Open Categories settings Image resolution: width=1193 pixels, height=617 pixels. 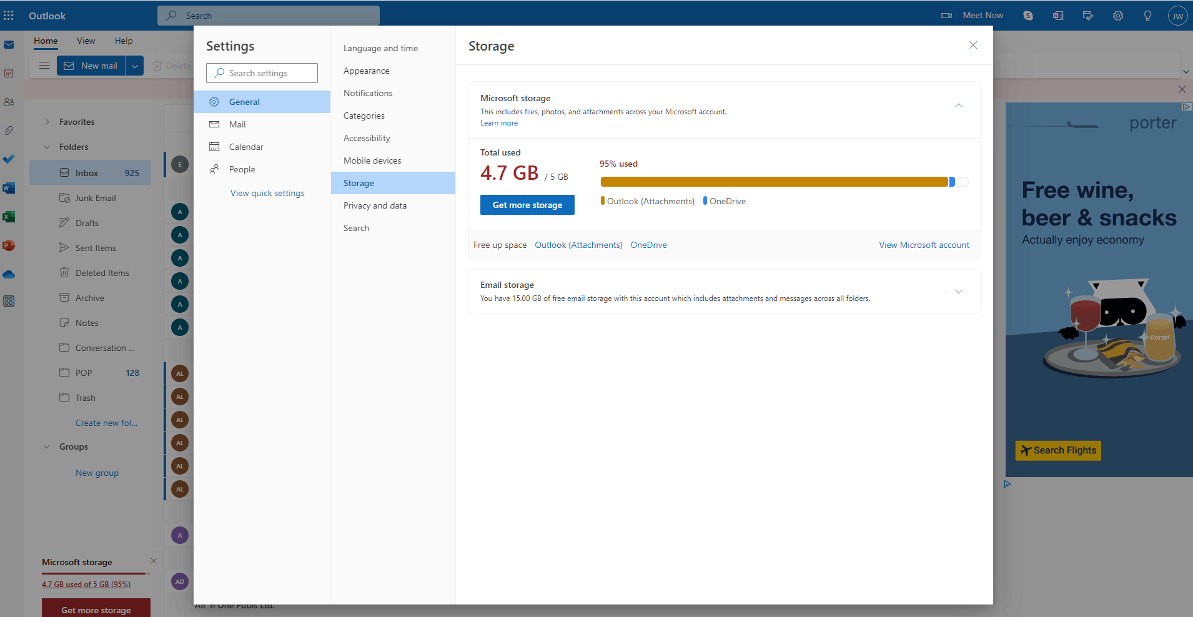coord(393,116)
